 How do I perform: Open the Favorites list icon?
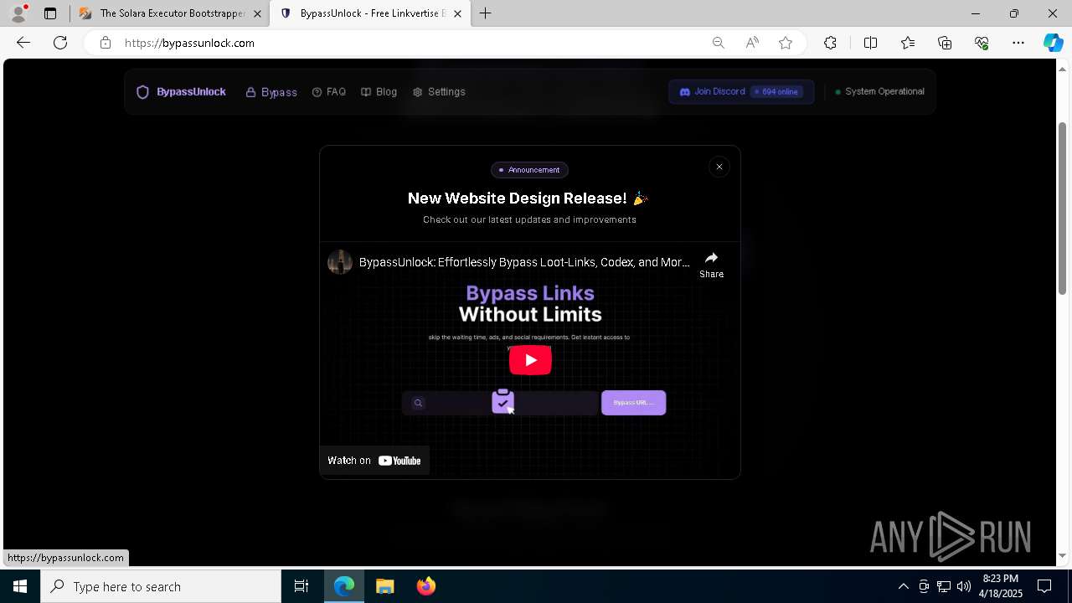point(908,43)
